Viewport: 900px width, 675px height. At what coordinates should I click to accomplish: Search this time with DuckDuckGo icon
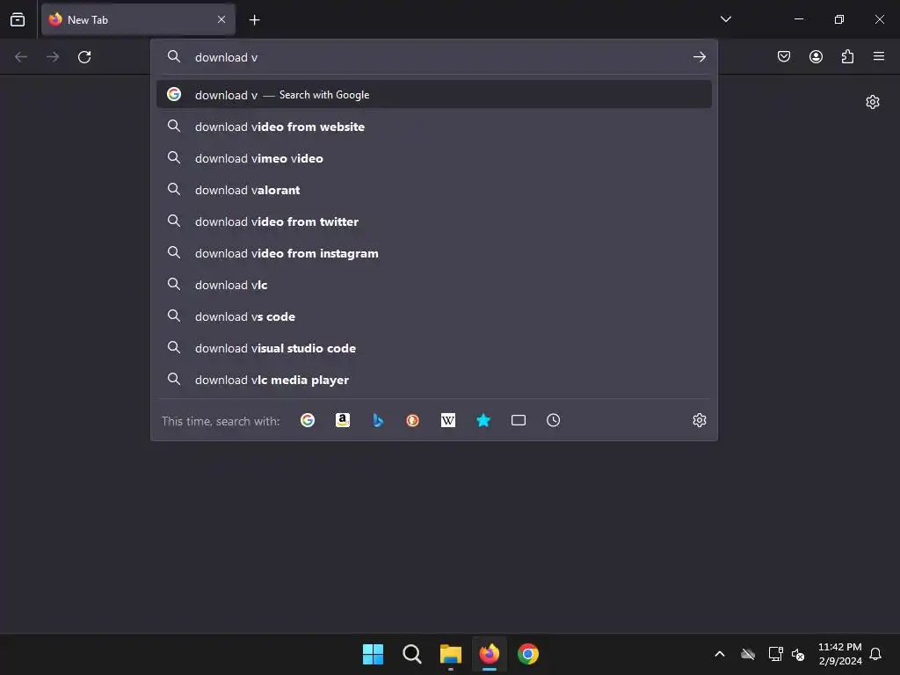[413, 420]
